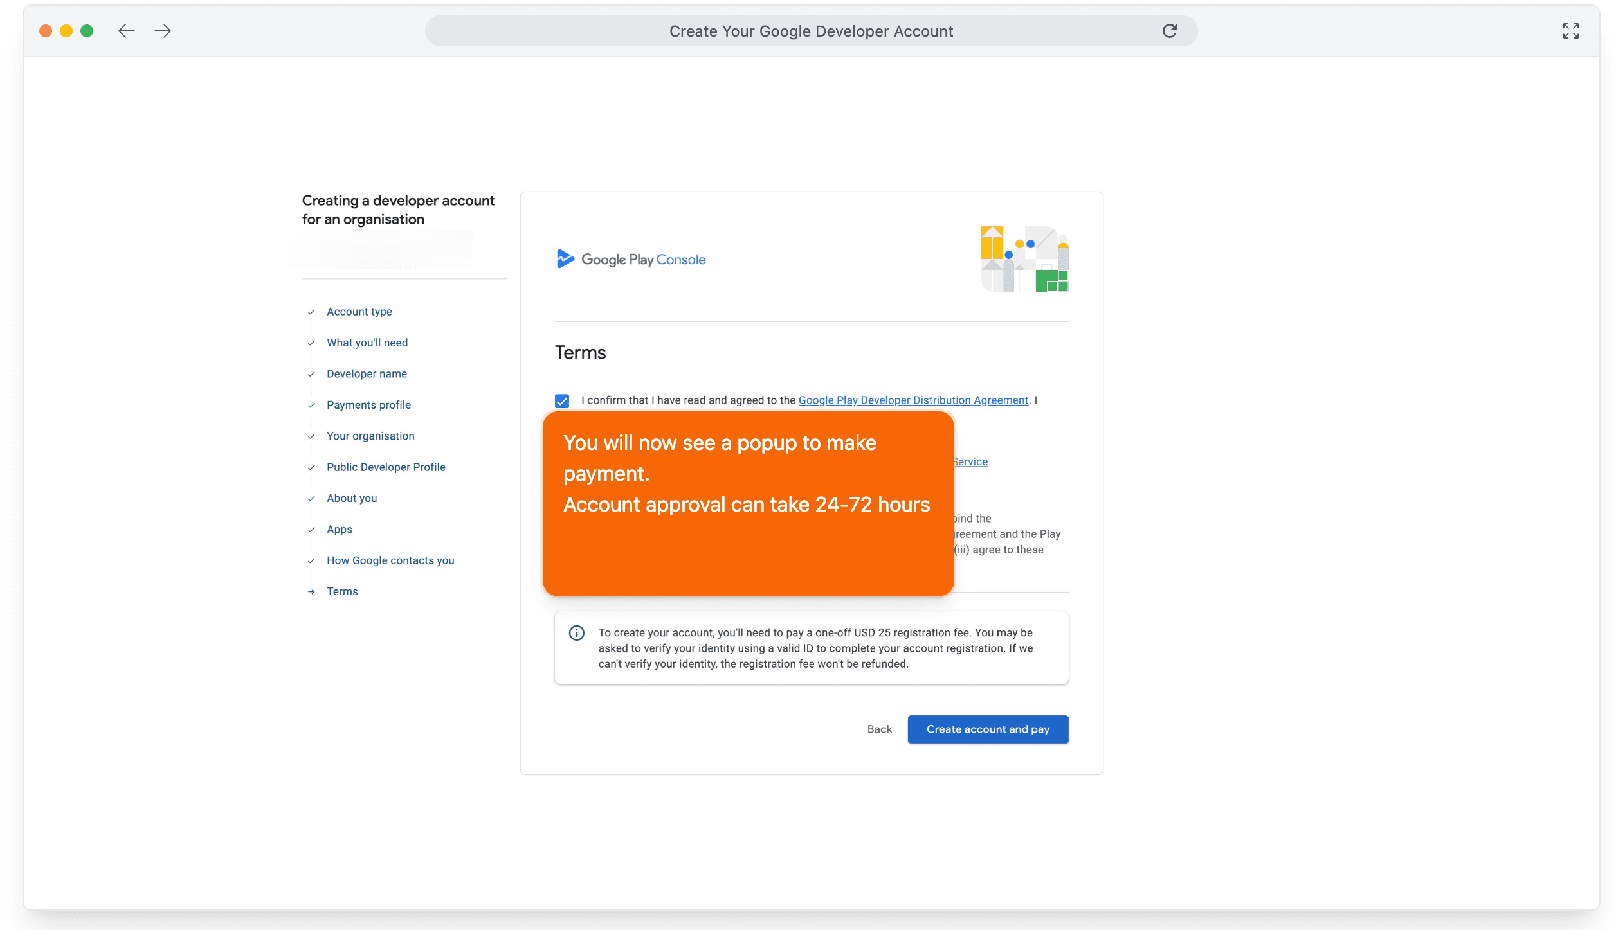Image resolution: width=1616 pixels, height=930 pixels.
Task: Open the Public Developer Profile step
Action: pos(386,467)
